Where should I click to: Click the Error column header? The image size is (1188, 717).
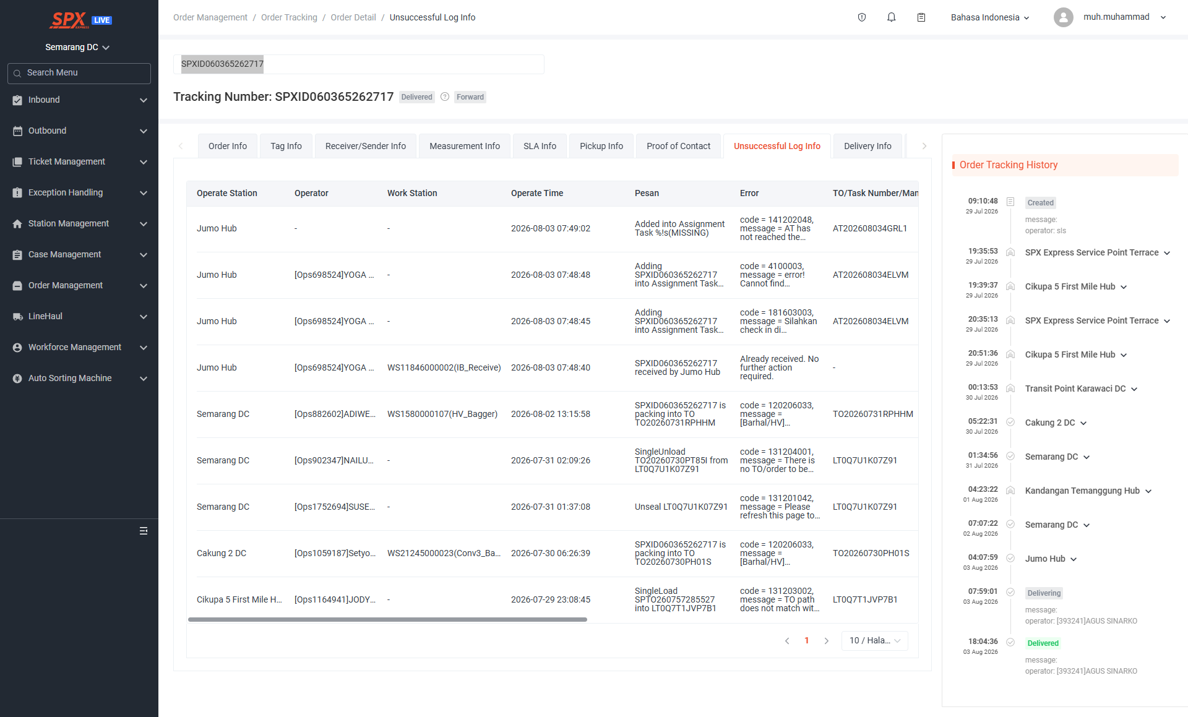749,193
